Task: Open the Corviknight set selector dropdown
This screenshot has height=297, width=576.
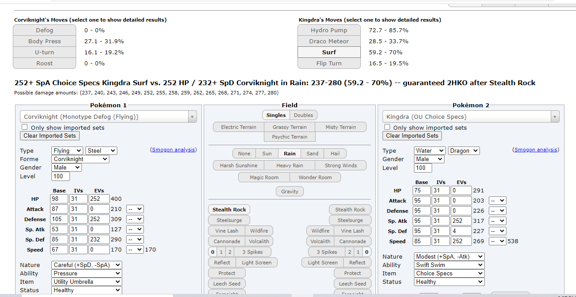Action: coord(108,117)
